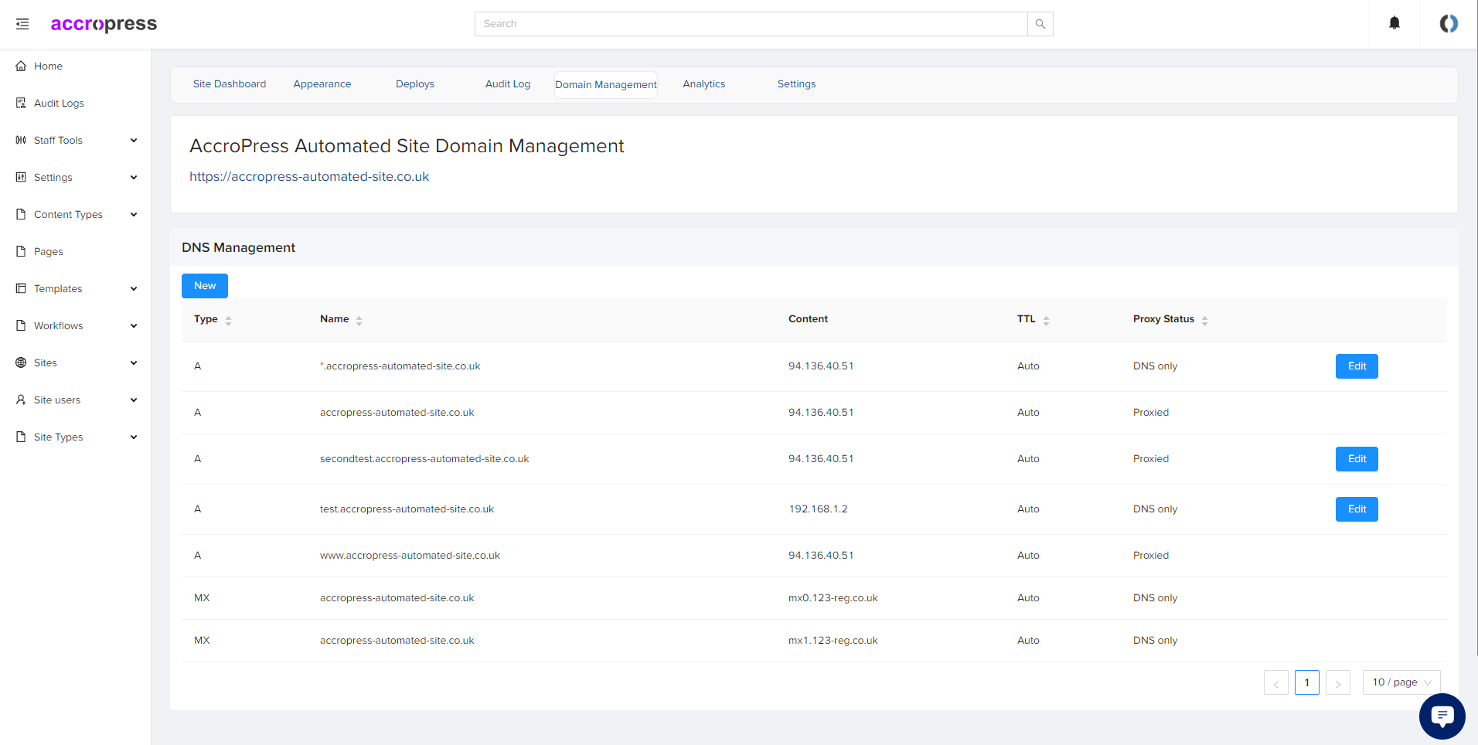Open notifications bell icon
This screenshot has height=745, width=1478.
click(1395, 23)
